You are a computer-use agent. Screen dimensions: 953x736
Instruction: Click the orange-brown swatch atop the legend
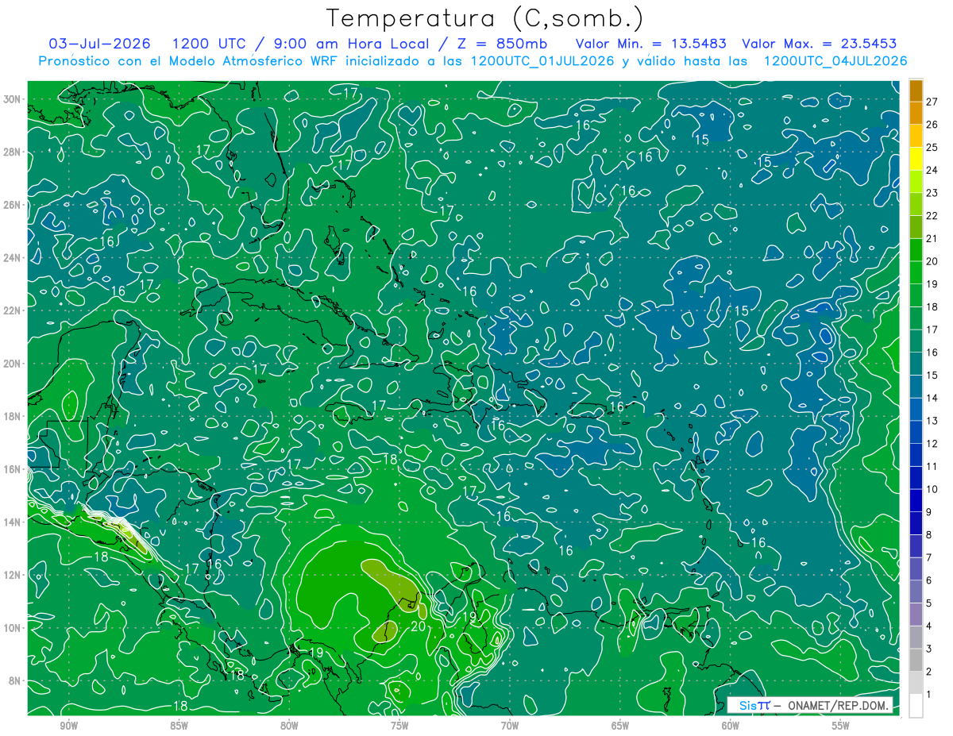click(916, 91)
